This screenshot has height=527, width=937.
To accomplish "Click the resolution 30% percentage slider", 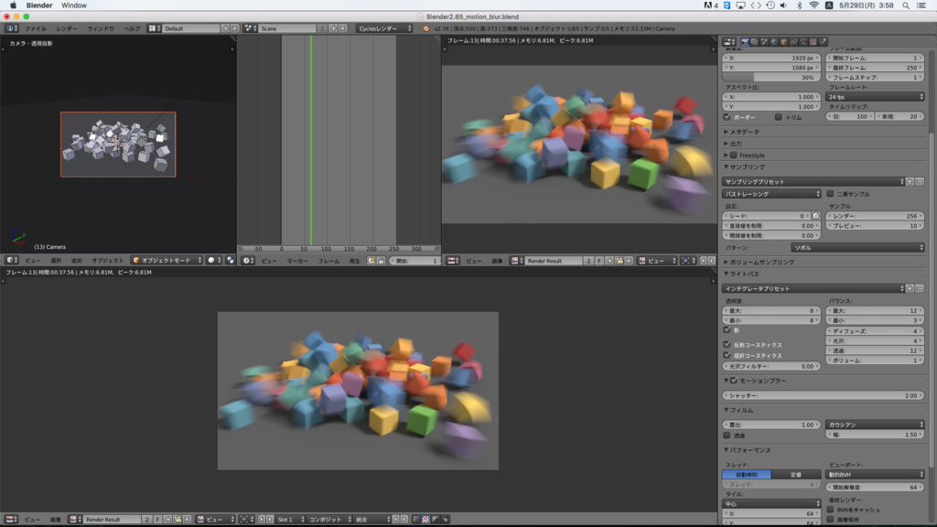I will tap(772, 78).
